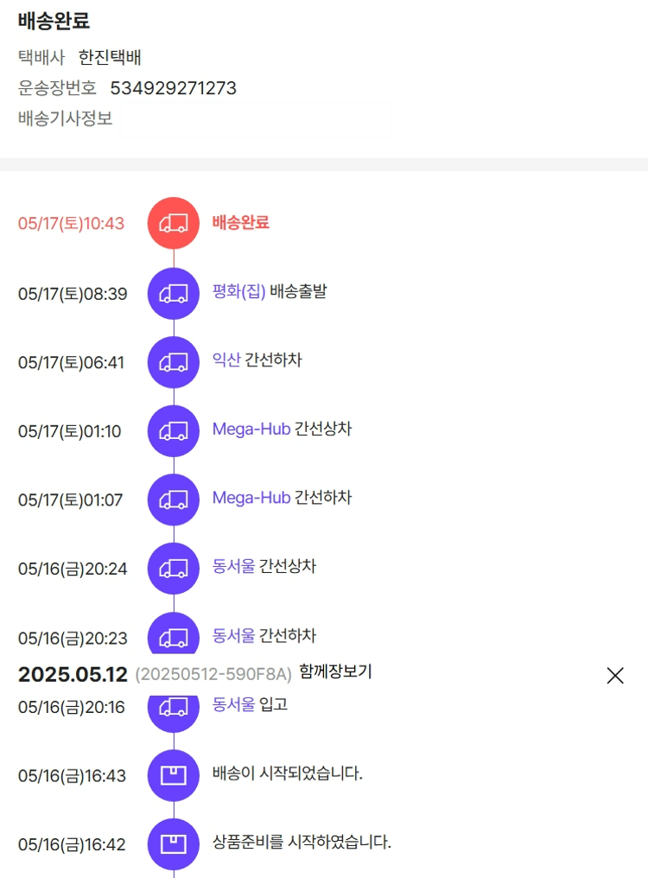Click the 배송기사정보 field
This screenshot has width=648, height=878.
click(255, 120)
